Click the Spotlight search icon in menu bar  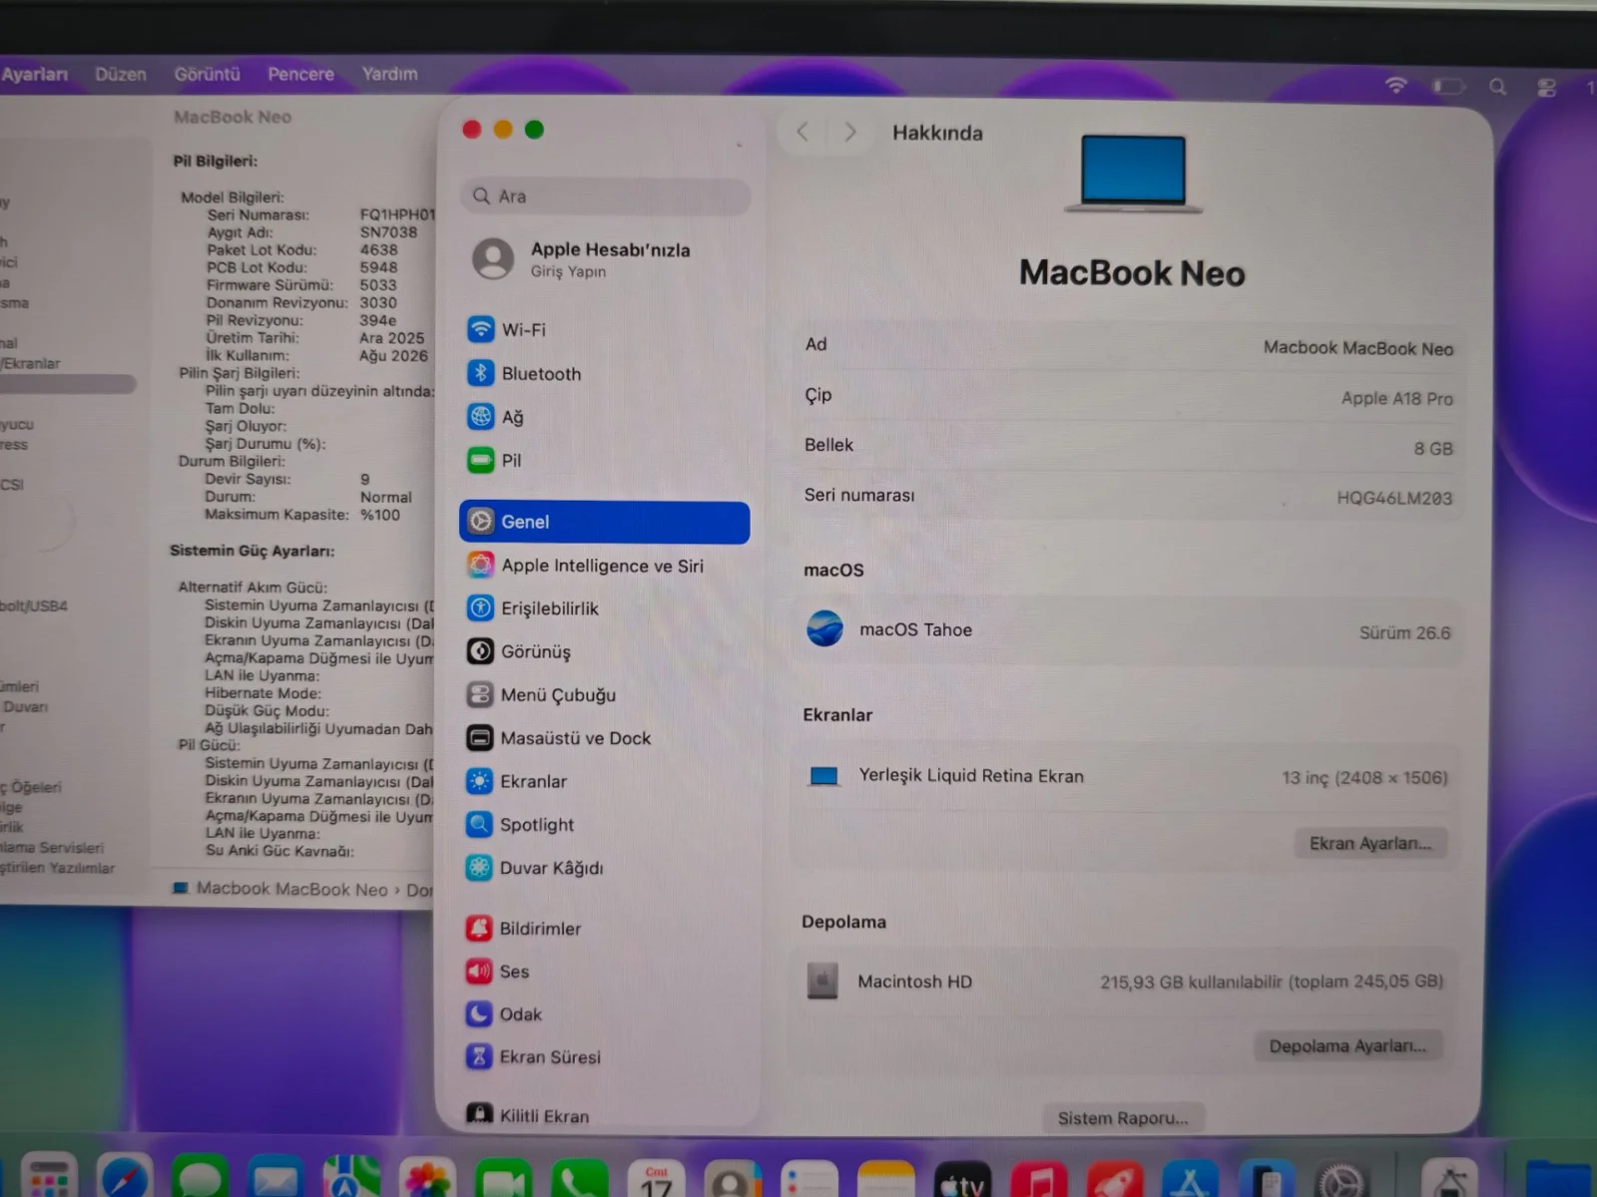click(1497, 87)
